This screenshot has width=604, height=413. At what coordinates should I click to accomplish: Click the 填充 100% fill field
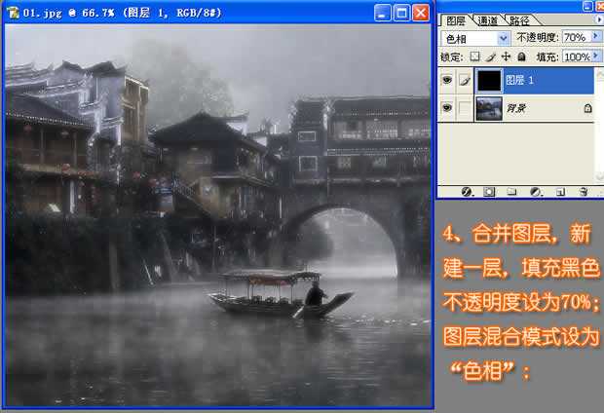[577, 56]
